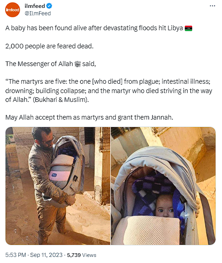Viewport: 222px width, 263px height.
Task: Click the '(Bukhari & Muslim)' citation text
Action: pos(61,100)
